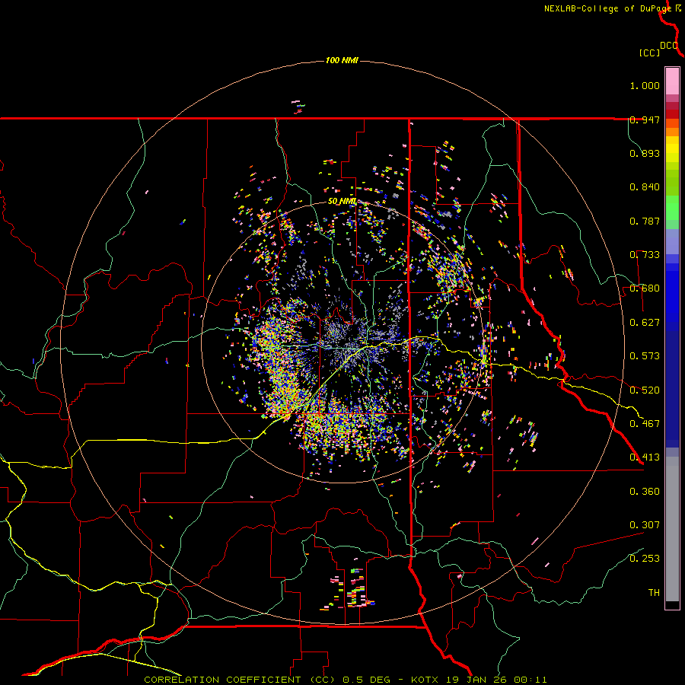Click the 0.787 scale value
The width and height of the screenshot is (685, 685).
click(645, 221)
